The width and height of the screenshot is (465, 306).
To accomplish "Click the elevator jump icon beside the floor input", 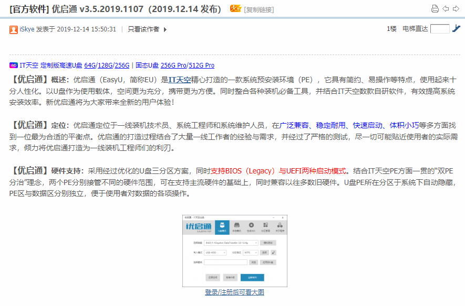I will (456, 29).
